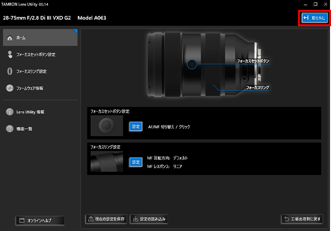331x231 pixels.
Task: Click the info circle icon
Action: (x=10, y=112)
